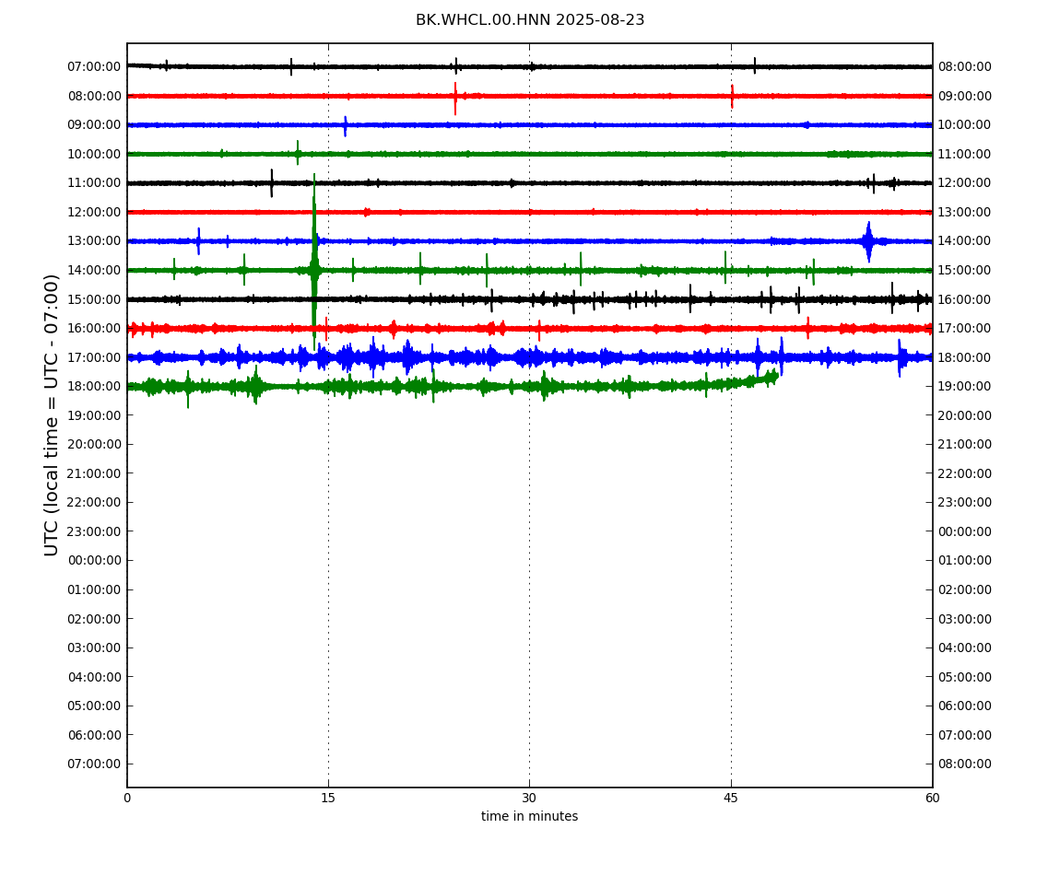The width and height of the screenshot is (1060, 875).
Task: Select the 11:00:00 label on the left UTC axis
Action: coord(95,183)
